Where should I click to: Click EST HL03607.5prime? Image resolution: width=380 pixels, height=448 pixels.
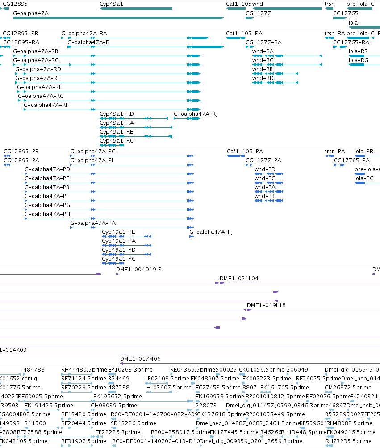click(169, 388)
